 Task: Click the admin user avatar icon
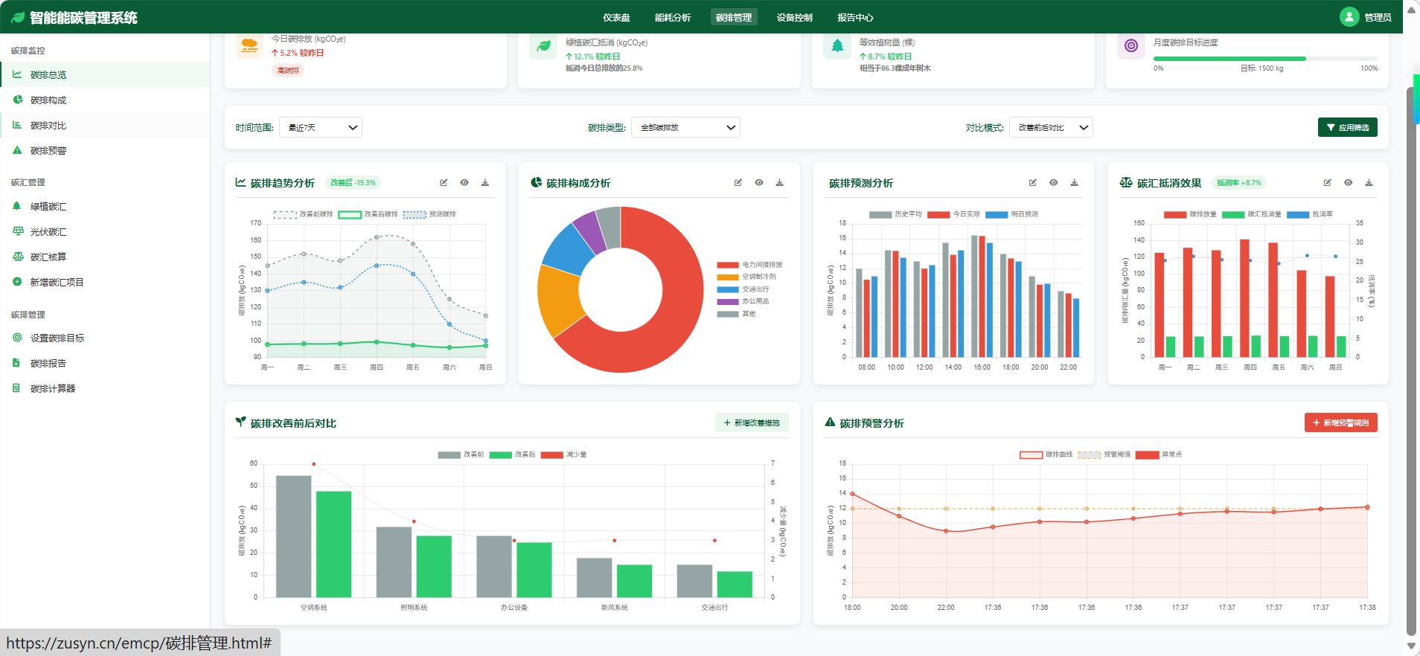[x=1349, y=17]
